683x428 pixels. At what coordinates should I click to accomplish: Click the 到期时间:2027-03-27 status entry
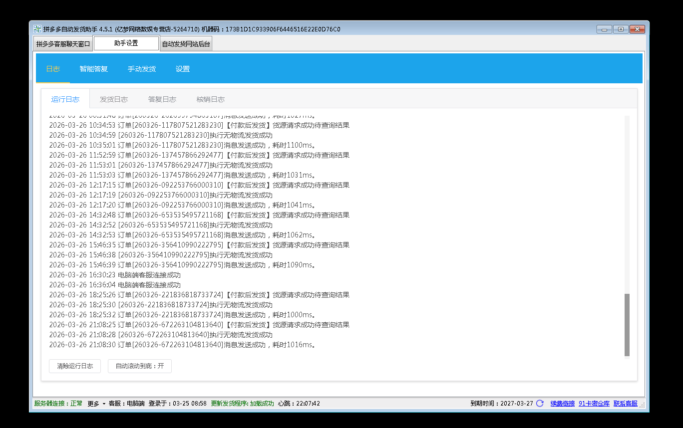click(502, 403)
